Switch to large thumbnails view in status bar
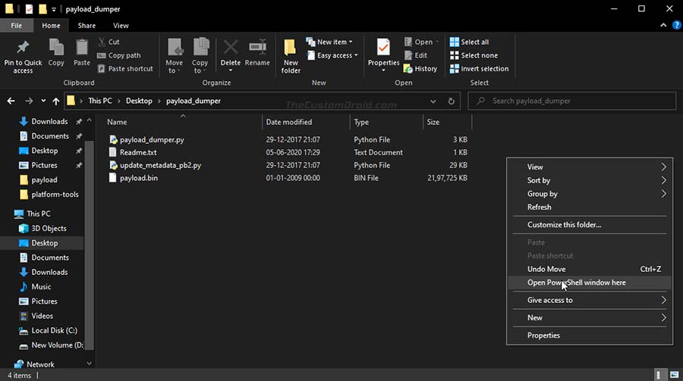This screenshot has width=683, height=381. click(675, 375)
